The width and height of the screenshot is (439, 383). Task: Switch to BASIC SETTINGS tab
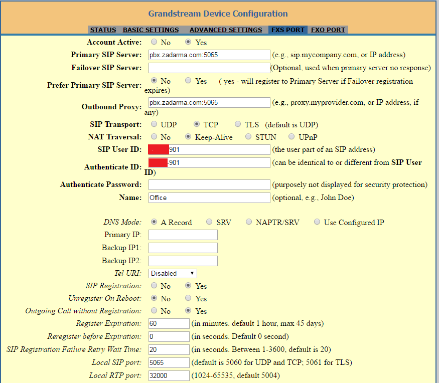click(x=151, y=30)
